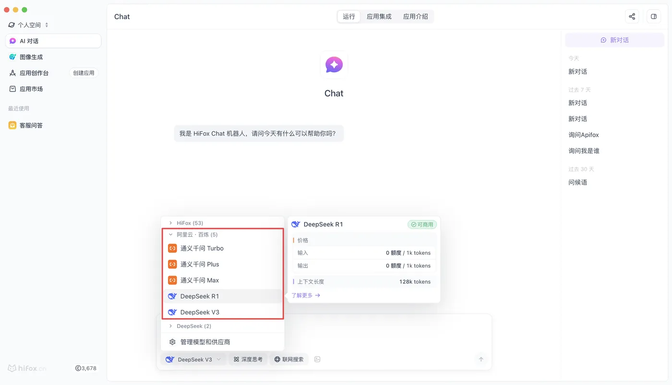Click the greeting message bubble
The height and width of the screenshot is (385, 672).
click(x=258, y=133)
